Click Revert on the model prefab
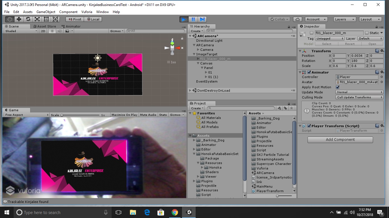The height and width of the screenshot is (218, 389). pos(350,44)
